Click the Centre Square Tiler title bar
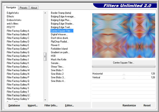The height and width of the screenshot is (112, 159). 123,63
